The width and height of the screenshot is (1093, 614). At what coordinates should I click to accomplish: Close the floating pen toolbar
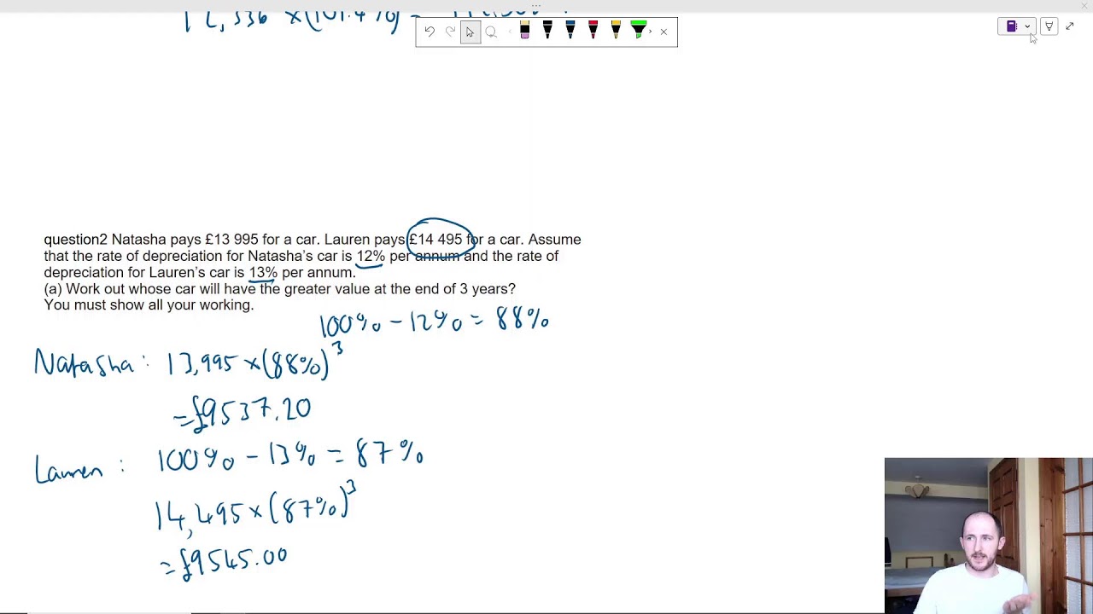663,32
